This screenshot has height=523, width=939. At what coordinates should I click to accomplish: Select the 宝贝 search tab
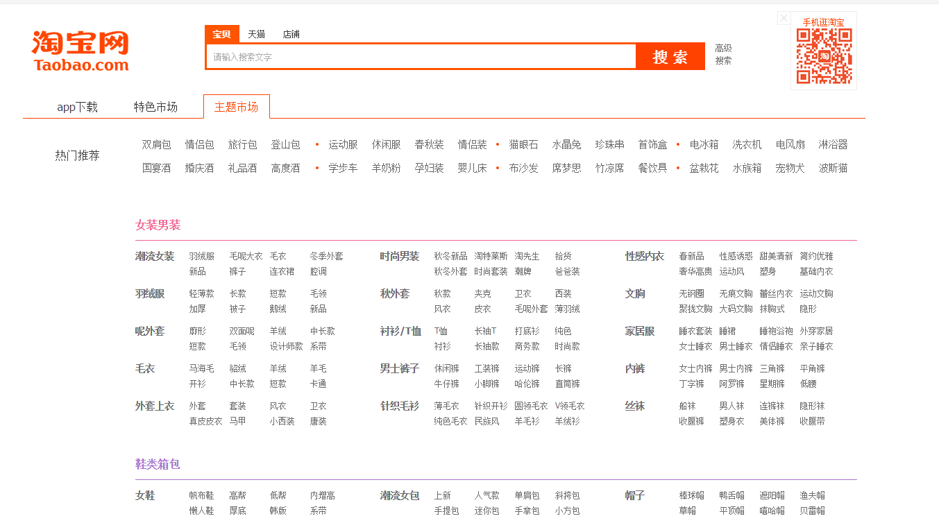pyautogui.click(x=221, y=34)
